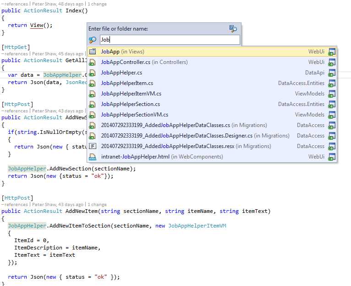Viewport: 351px width, 286px height.
Task: Click '1 change' CodeLens above Index method
Action: pyautogui.click(x=97, y=4)
